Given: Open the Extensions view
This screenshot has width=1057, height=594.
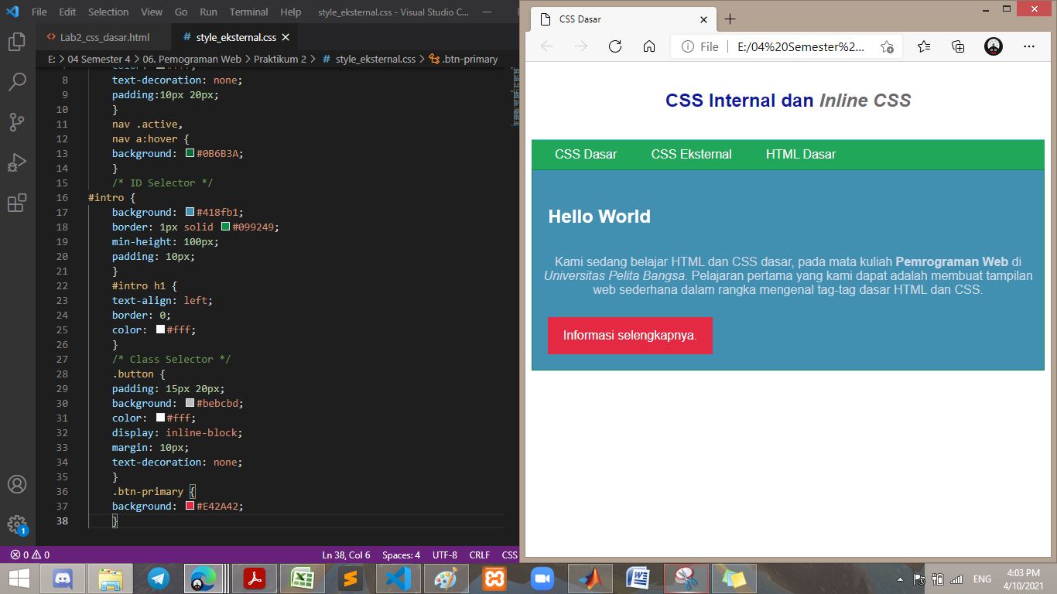Looking at the screenshot, I should click(17, 203).
